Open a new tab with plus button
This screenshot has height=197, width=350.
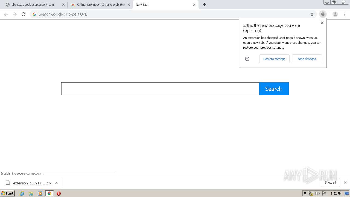click(x=205, y=5)
